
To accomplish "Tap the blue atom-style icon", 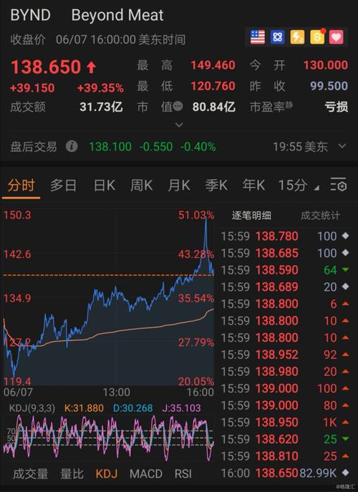I will click(x=277, y=37).
